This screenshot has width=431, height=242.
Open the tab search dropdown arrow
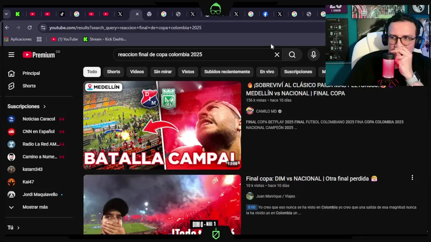pyautogui.click(x=6, y=14)
